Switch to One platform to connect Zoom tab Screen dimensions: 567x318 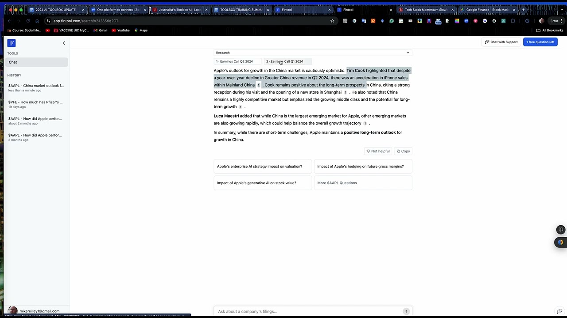pos(118,10)
